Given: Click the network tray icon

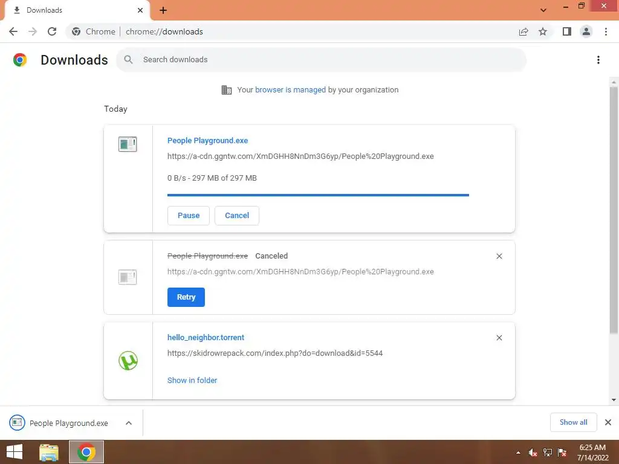Looking at the screenshot, I should (x=548, y=453).
